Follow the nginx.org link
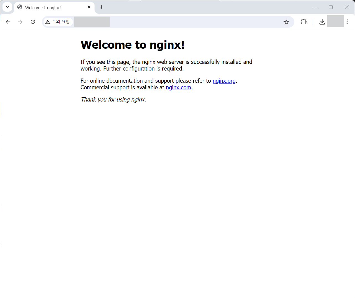Image resolution: width=355 pixels, height=307 pixels. tap(224, 81)
